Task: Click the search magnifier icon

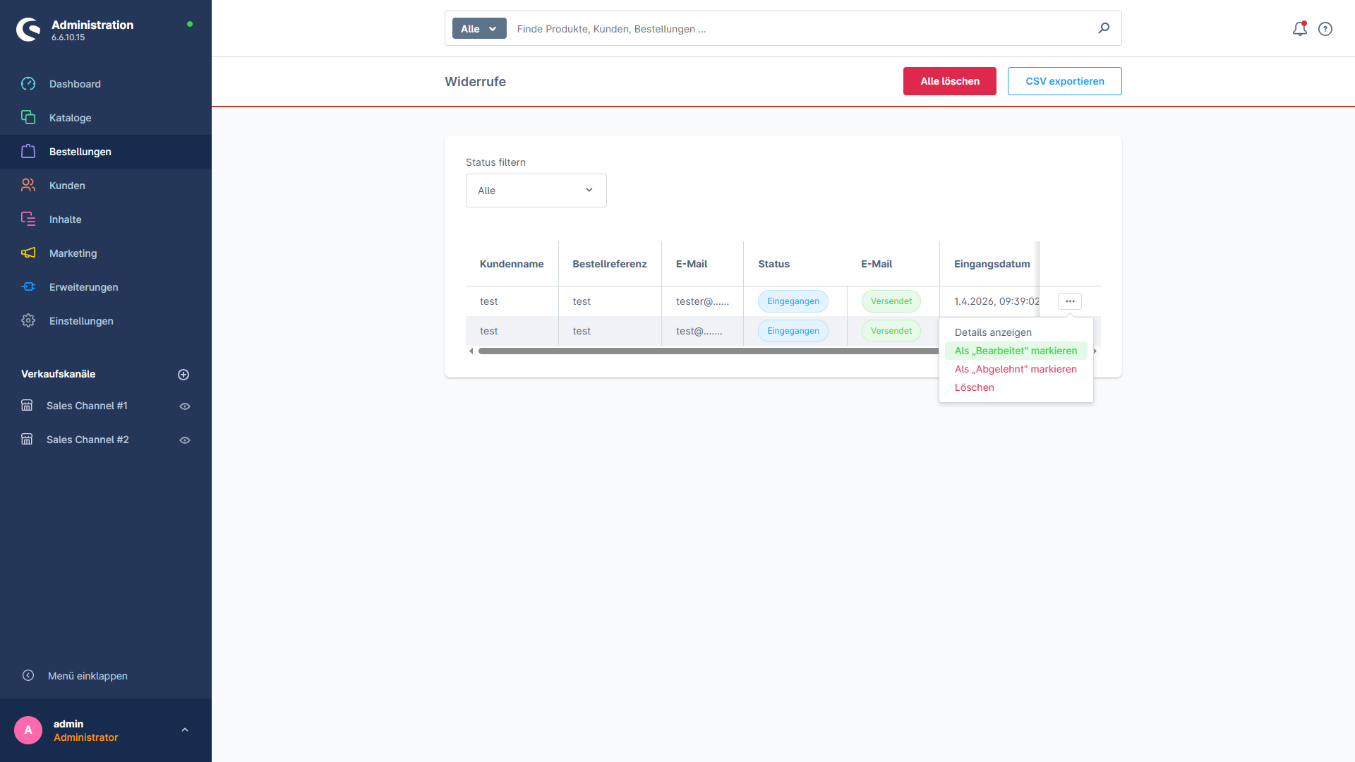Action: [x=1104, y=28]
